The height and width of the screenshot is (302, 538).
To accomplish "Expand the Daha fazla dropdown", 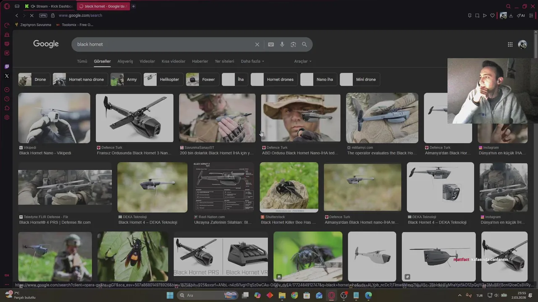I will coord(253,61).
